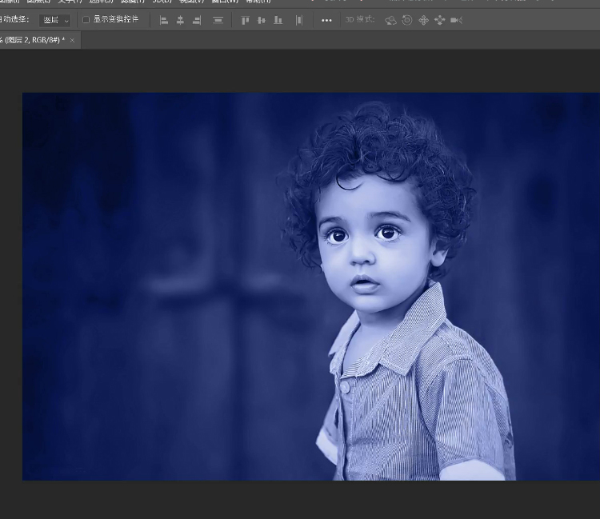Click the align vertical centers icon
The height and width of the screenshot is (519, 600).
(x=262, y=20)
